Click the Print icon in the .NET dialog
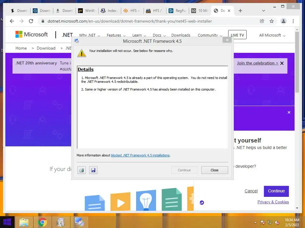The image size is (305, 228). [82, 170]
